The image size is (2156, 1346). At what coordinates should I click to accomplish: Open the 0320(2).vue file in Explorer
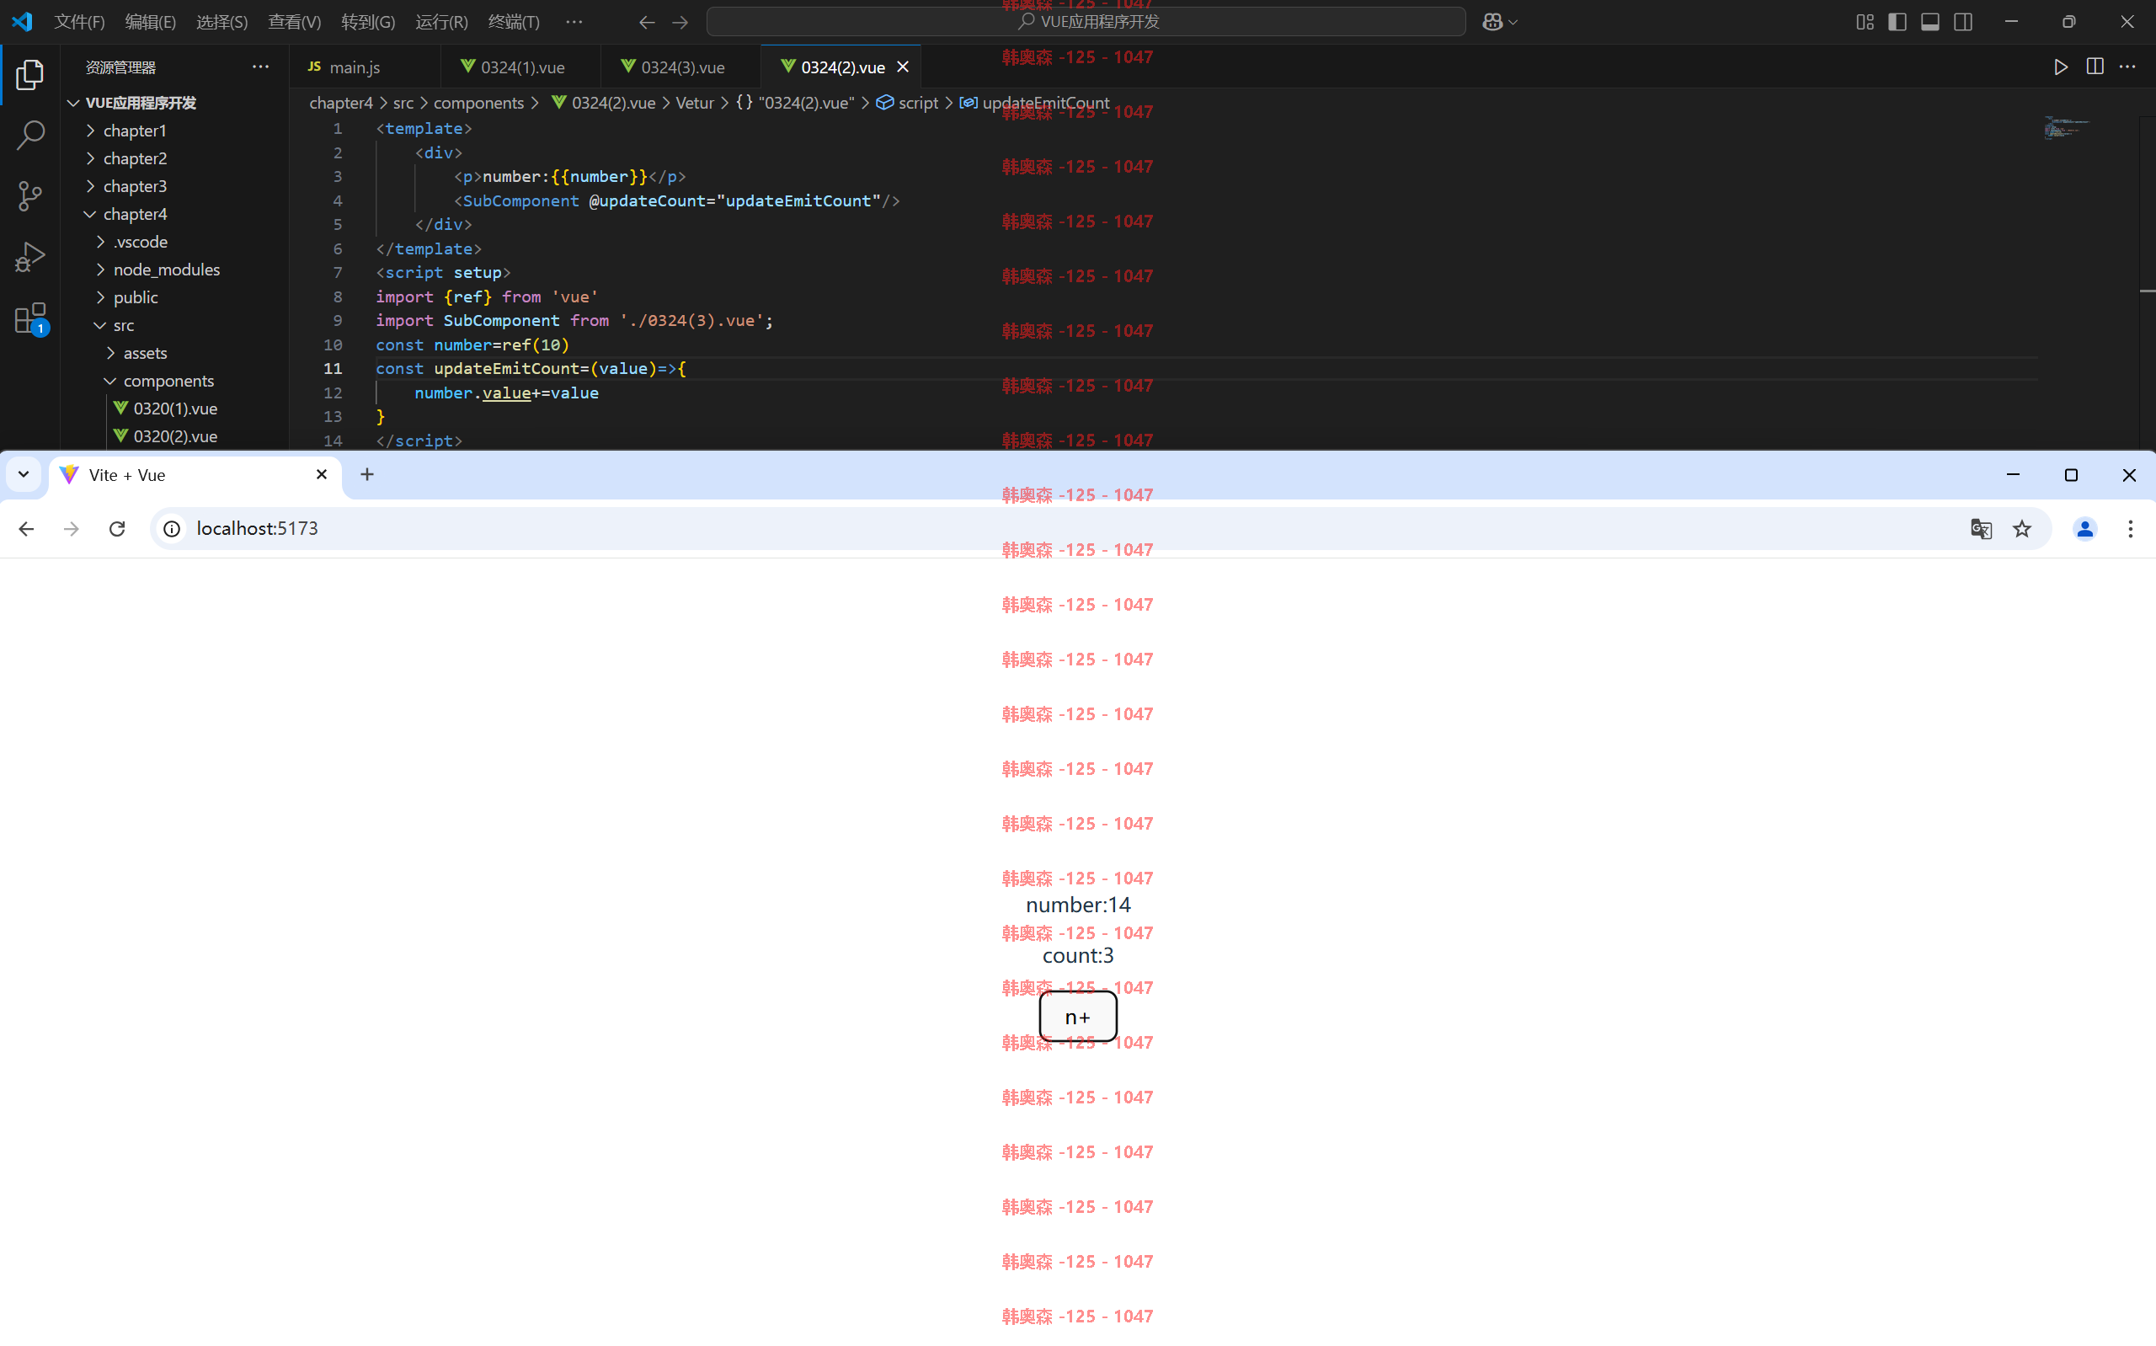174,436
